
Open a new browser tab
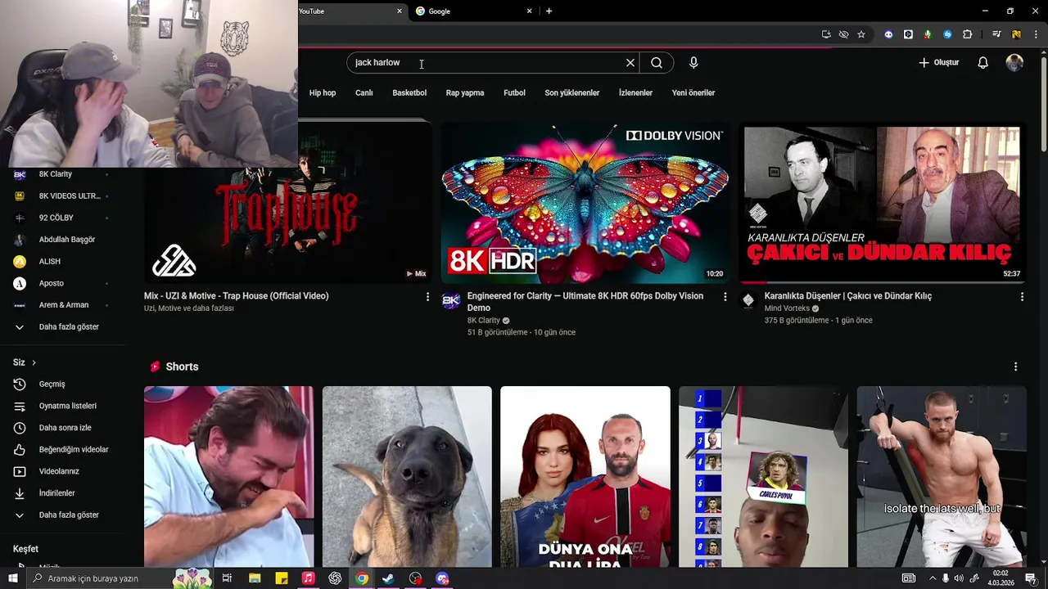coord(549,11)
